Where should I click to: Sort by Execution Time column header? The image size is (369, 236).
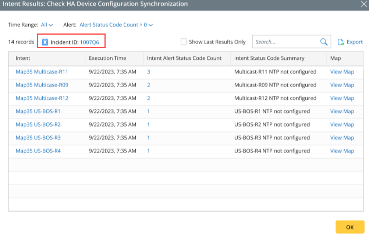(x=107, y=58)
